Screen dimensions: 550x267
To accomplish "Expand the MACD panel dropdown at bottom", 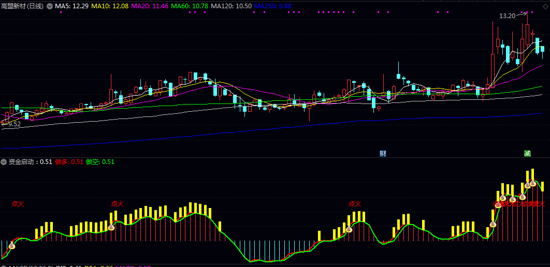I will (4, 266).
